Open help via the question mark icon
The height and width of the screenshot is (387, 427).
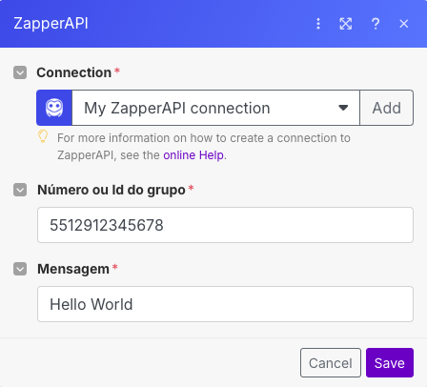pyautogui.click(x=376, y=24)
